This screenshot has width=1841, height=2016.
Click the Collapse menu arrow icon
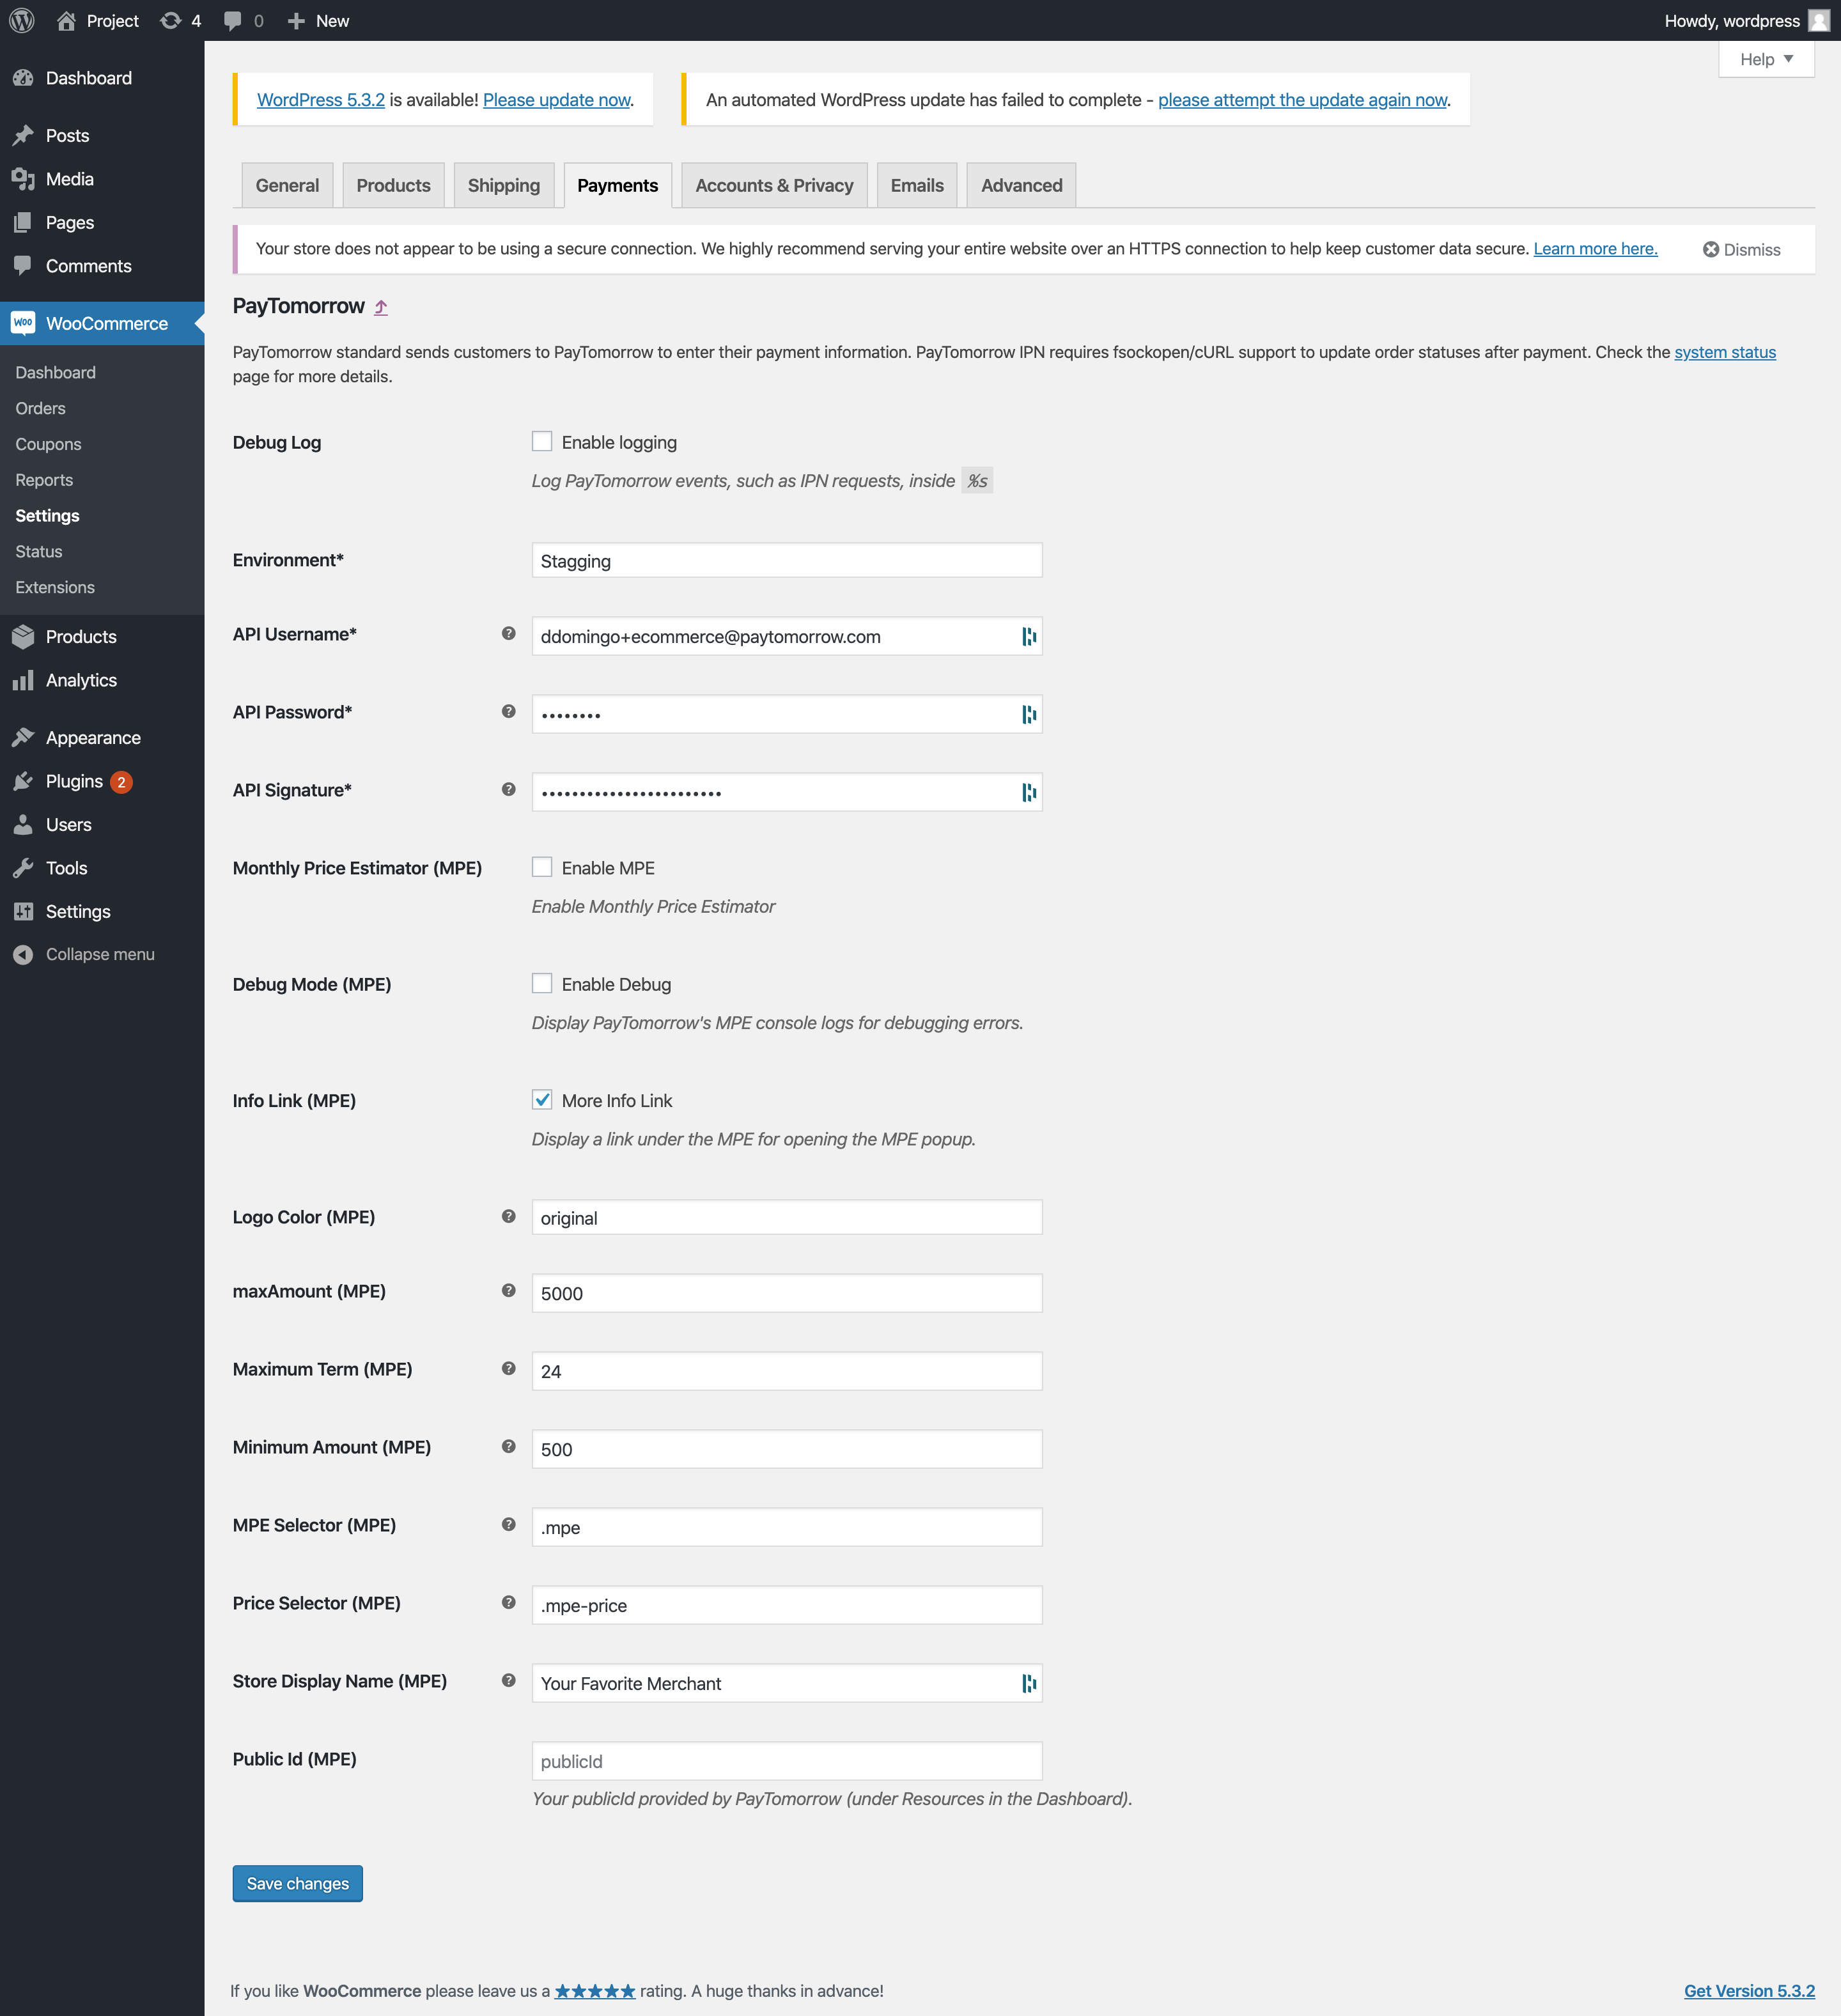[x=23, y=954]
